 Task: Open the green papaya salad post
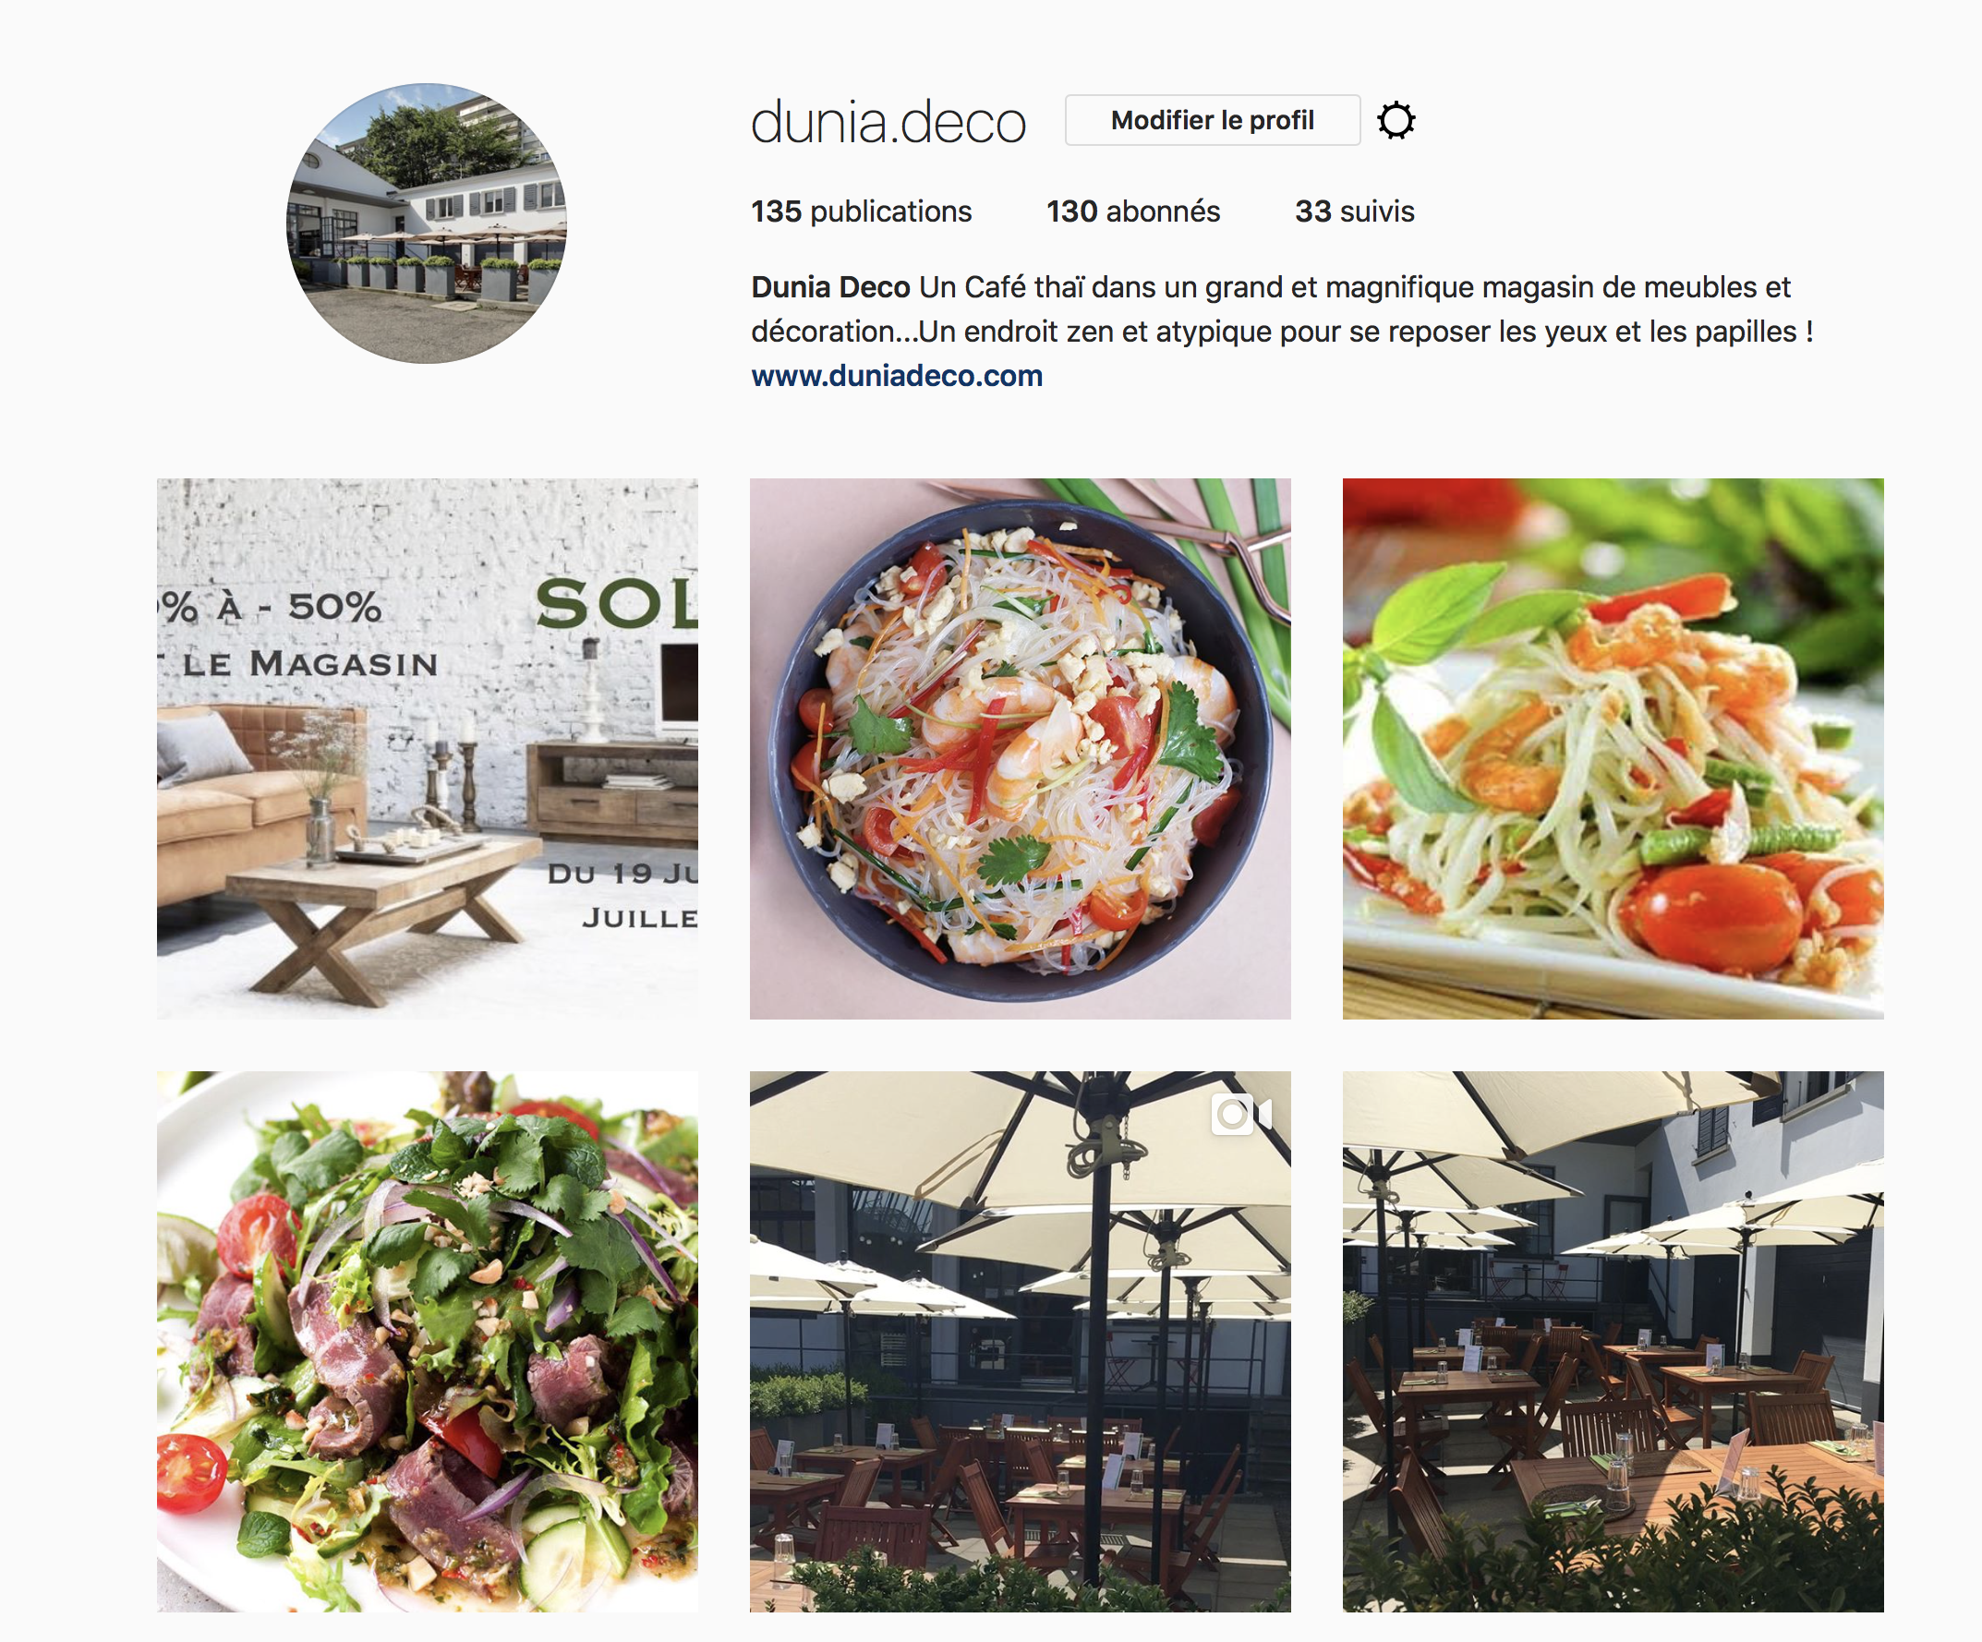(x=1613, y=748)
